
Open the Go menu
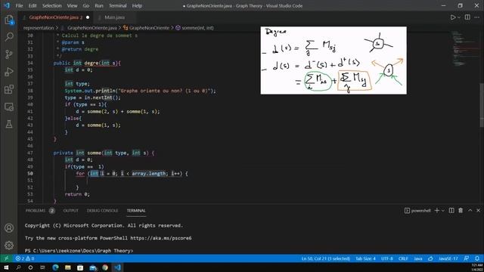click(86, 5)
